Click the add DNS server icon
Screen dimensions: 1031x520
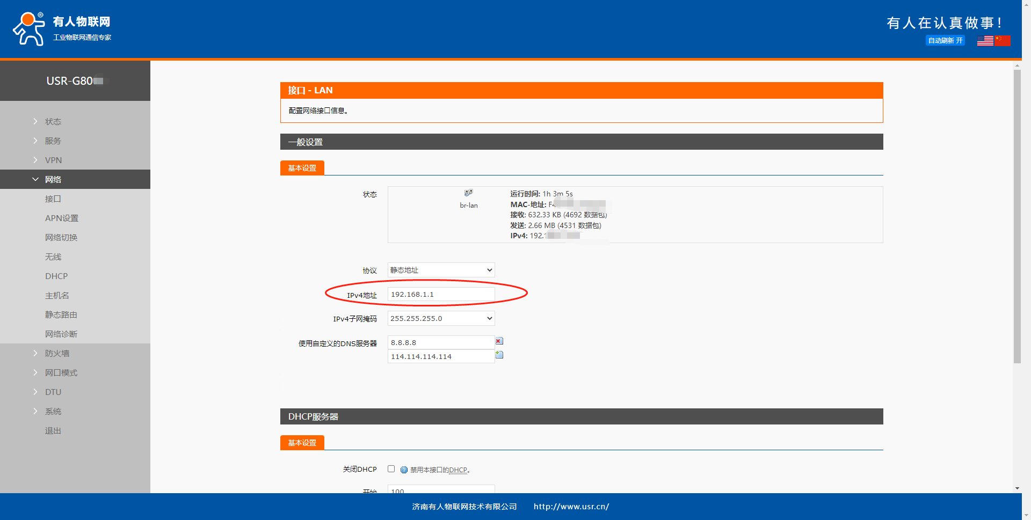(499, 355)
